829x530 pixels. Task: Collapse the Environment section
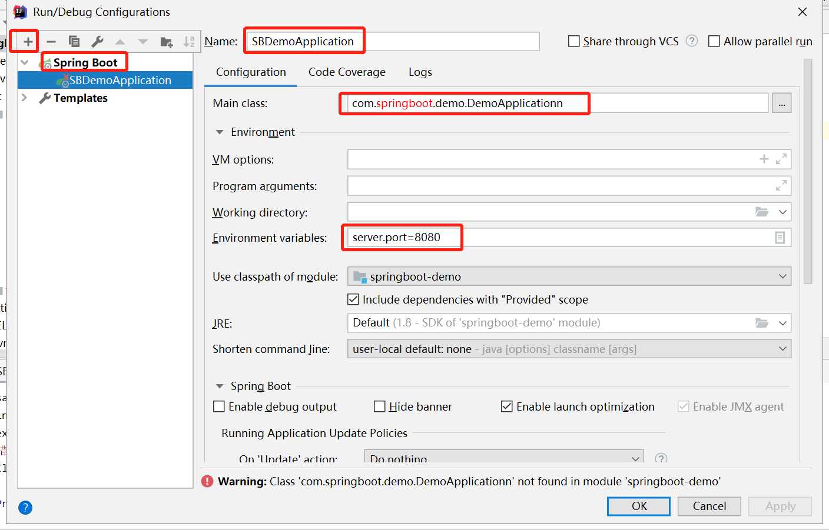(220, 132)
